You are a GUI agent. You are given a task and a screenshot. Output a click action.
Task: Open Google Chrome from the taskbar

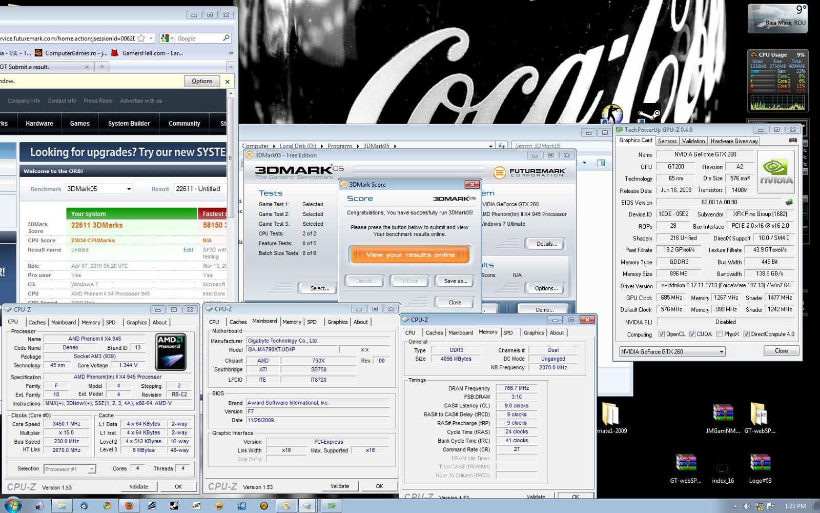tap(107, 505)
